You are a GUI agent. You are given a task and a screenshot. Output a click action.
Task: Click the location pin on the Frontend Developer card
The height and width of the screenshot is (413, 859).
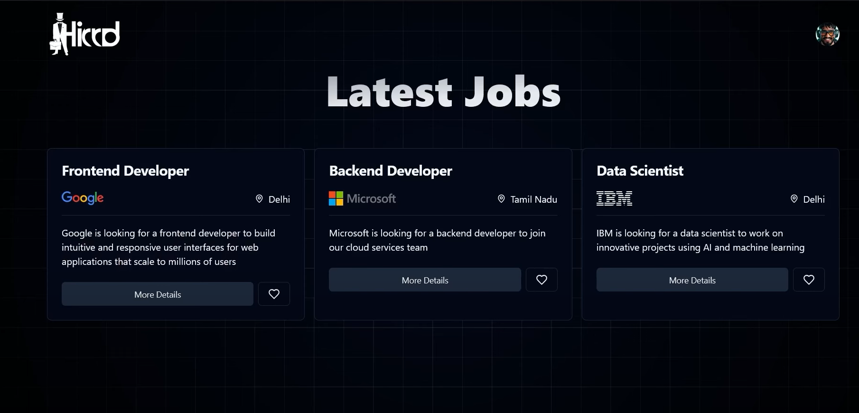259,199
